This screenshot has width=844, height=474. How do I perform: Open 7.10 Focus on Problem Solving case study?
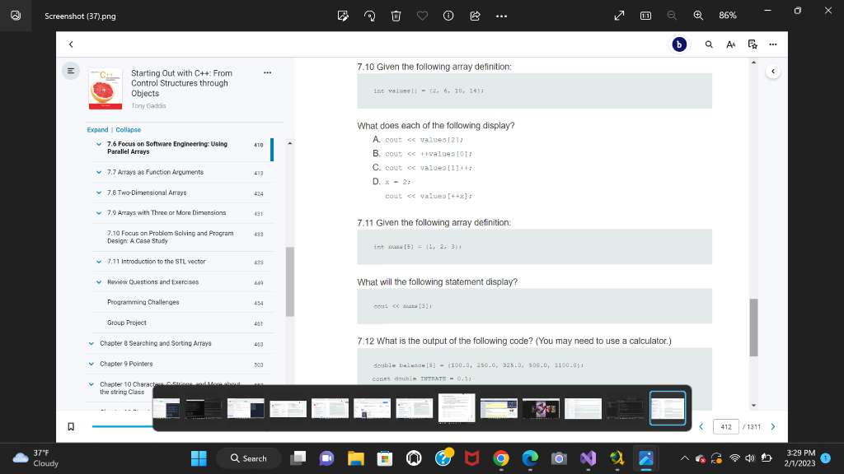170,237
